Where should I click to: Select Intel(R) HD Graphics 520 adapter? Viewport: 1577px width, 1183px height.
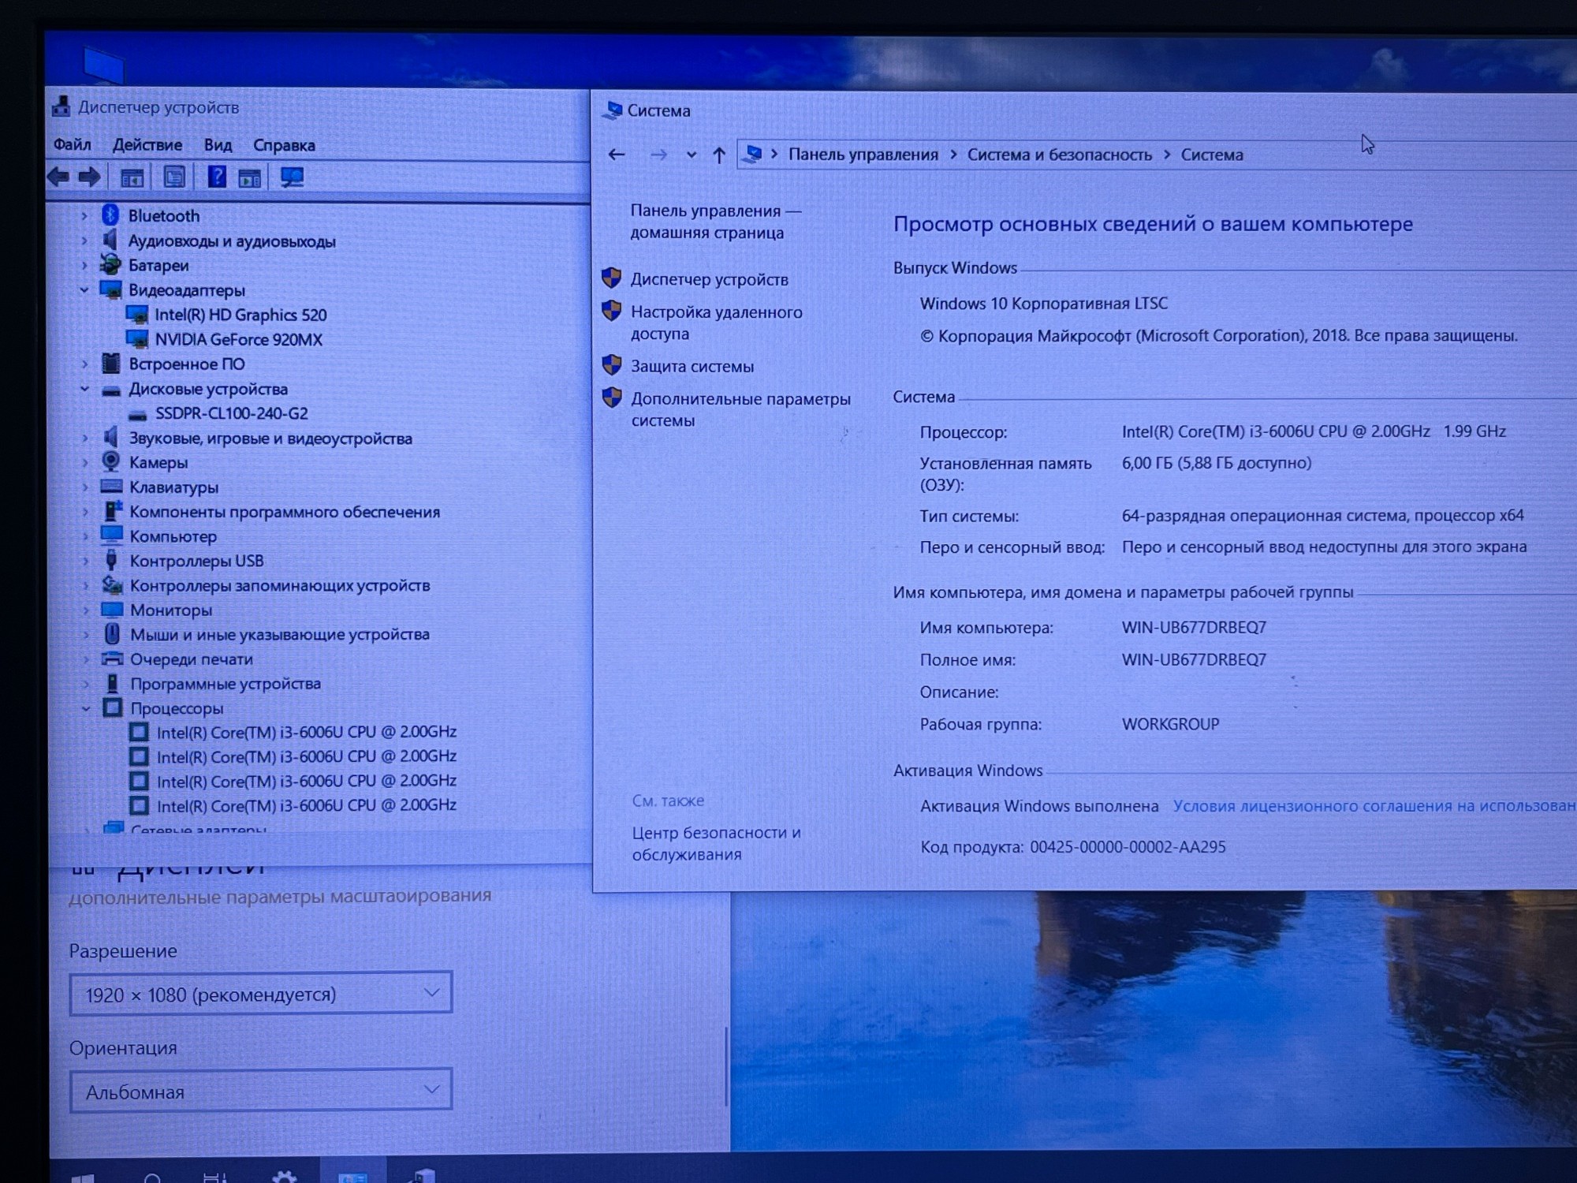pyautogui.click(x=240, y=315)
